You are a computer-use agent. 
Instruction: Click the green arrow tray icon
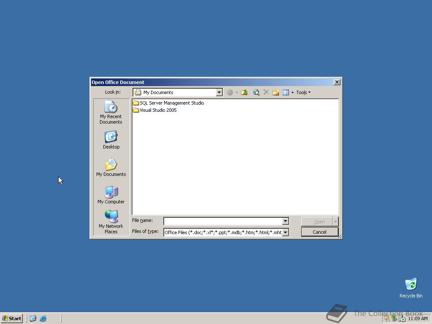[x=402, y=319]
